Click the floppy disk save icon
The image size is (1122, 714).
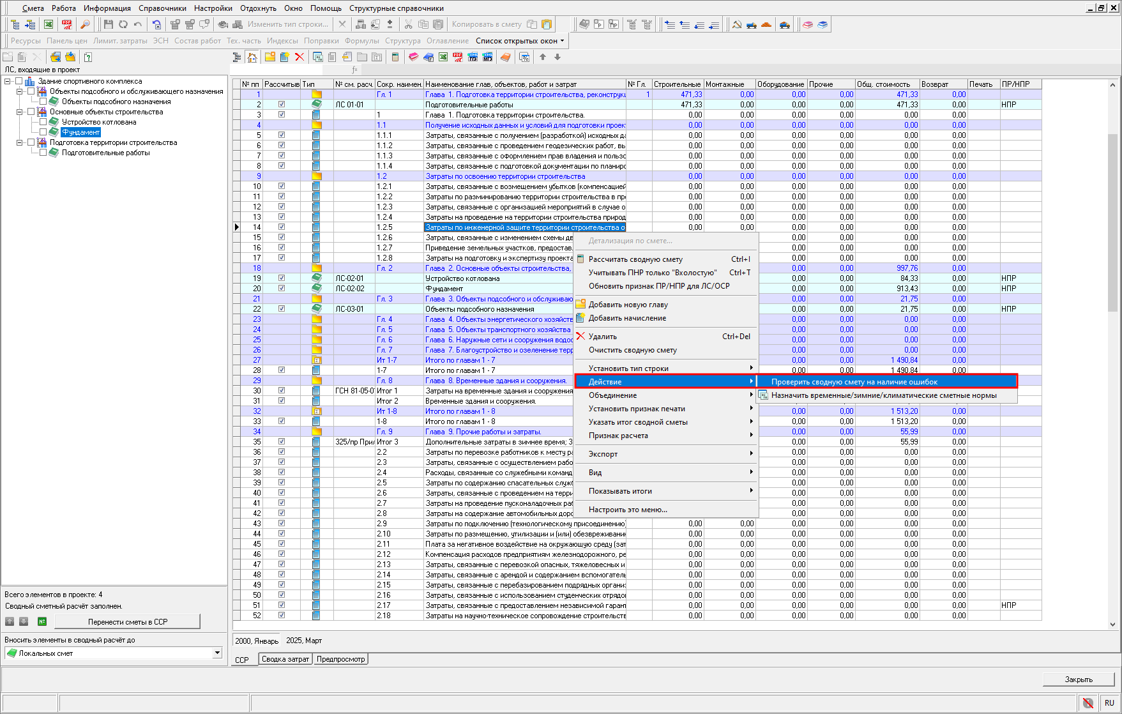click(x=108, y=24)
